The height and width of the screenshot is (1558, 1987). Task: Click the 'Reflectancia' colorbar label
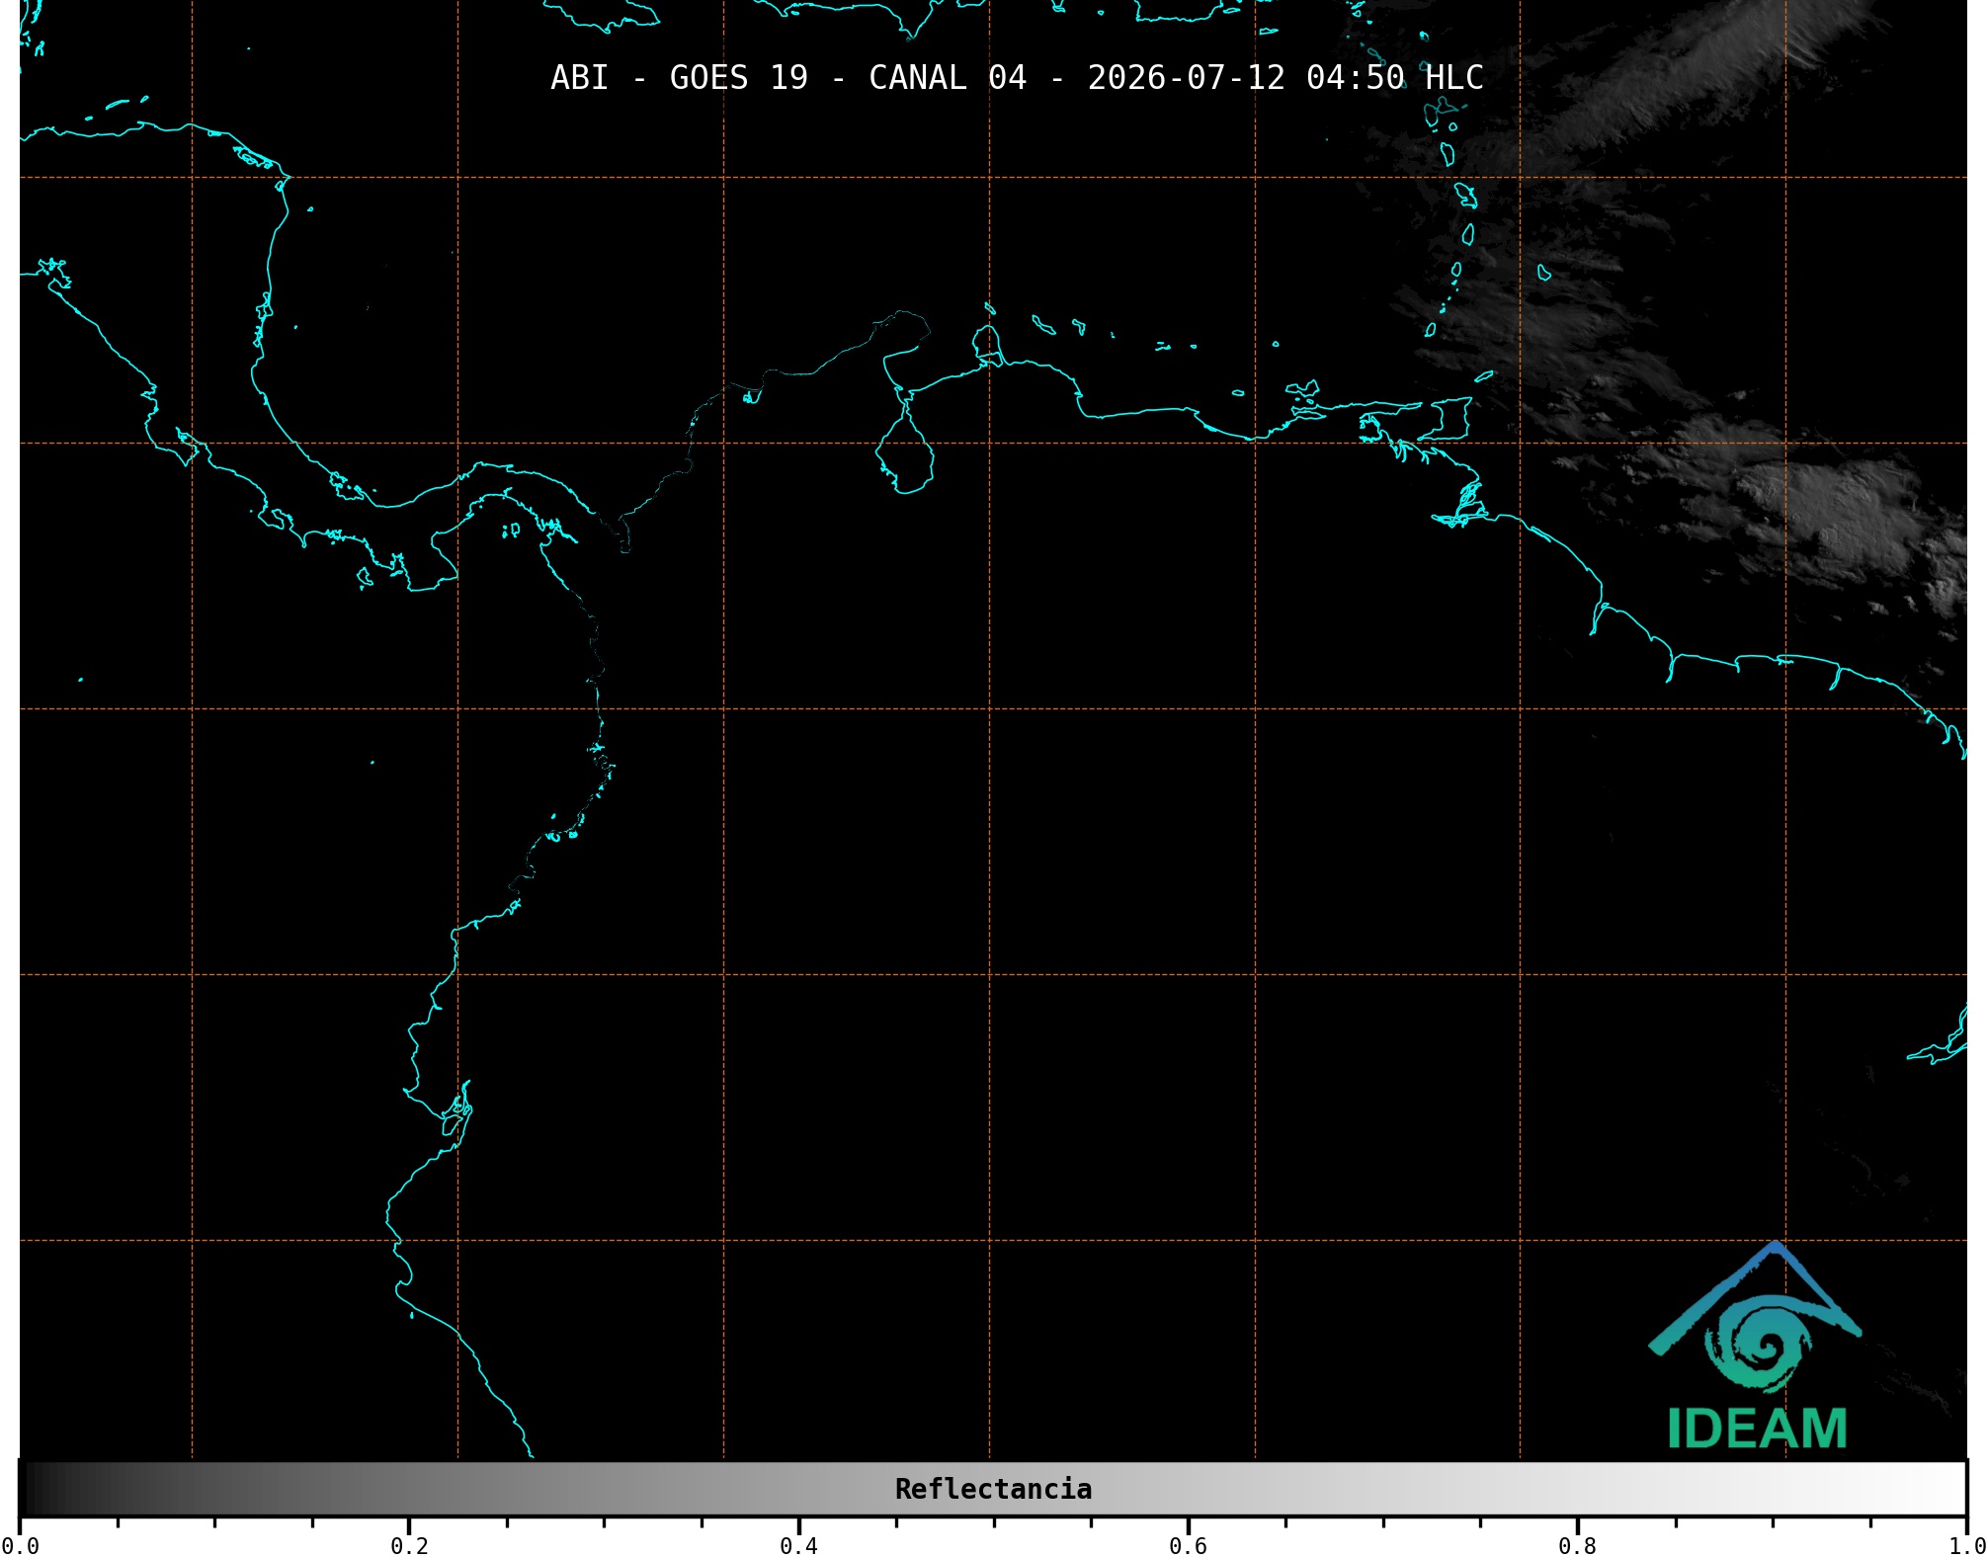pyautogui.click(x=993, y=1489)
